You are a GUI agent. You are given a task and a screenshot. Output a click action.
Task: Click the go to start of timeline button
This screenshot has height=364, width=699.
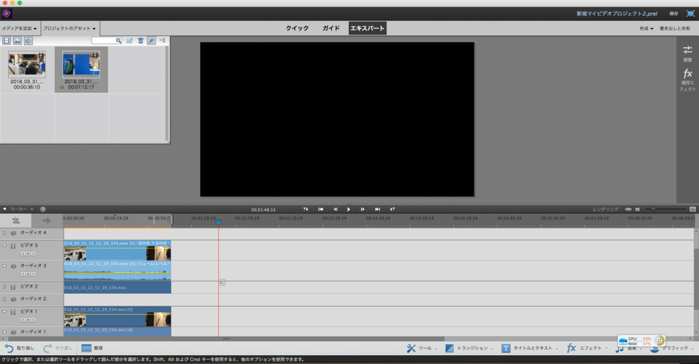tap(321, 209)
